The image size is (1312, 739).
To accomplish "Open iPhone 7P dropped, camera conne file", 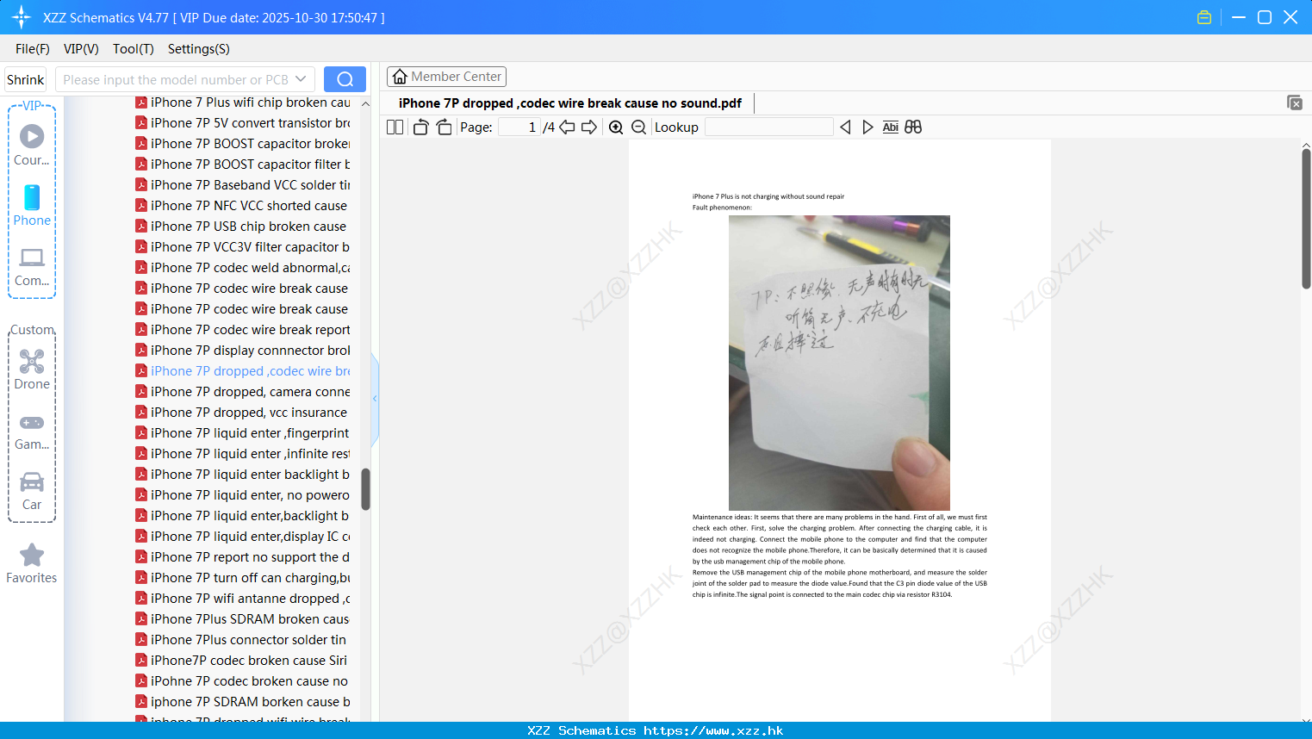I will [x=243, y=392].
